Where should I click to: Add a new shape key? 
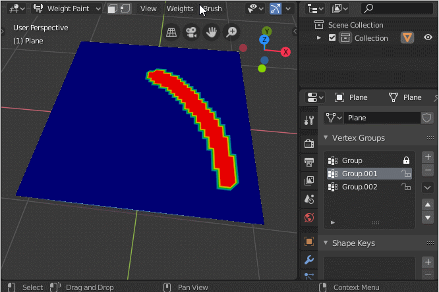click(428, 262)
